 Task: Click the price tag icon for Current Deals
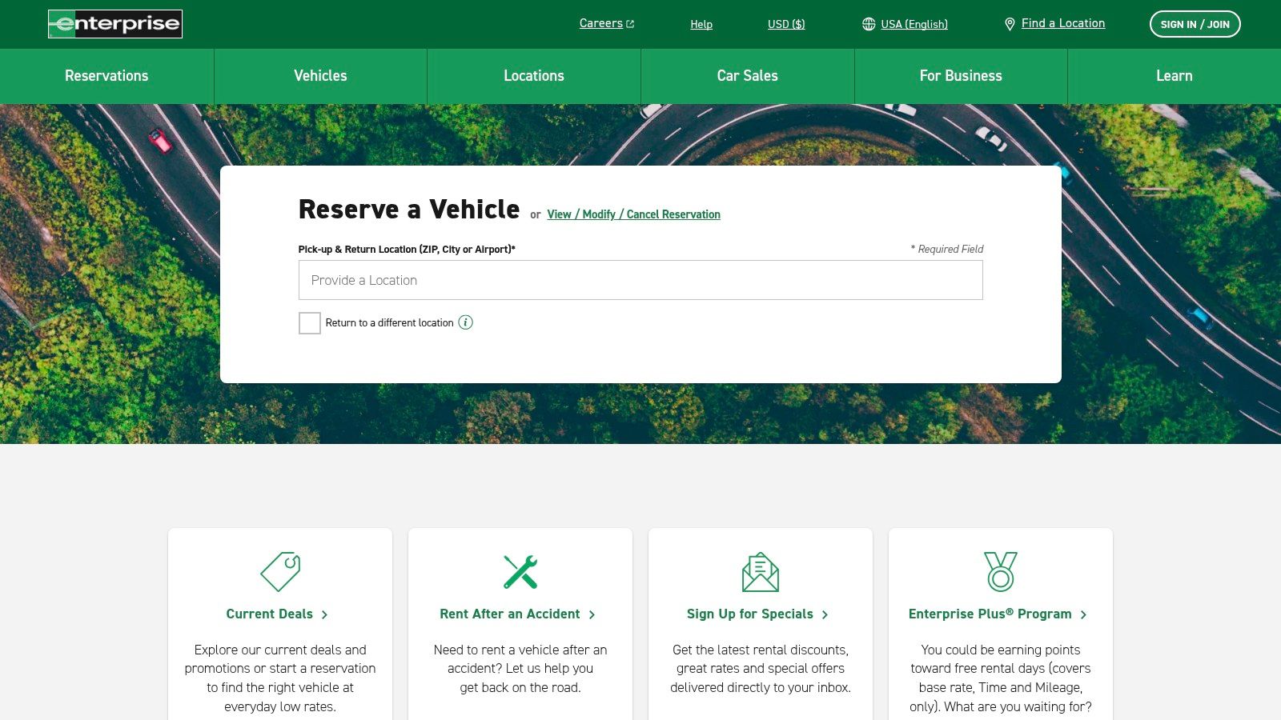coord(280,571)
